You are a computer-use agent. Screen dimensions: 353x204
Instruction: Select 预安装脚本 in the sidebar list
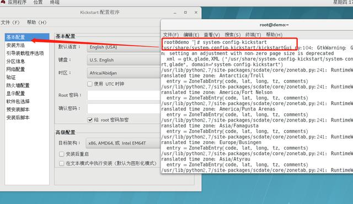pyautogui.click(x=27, y=109)
